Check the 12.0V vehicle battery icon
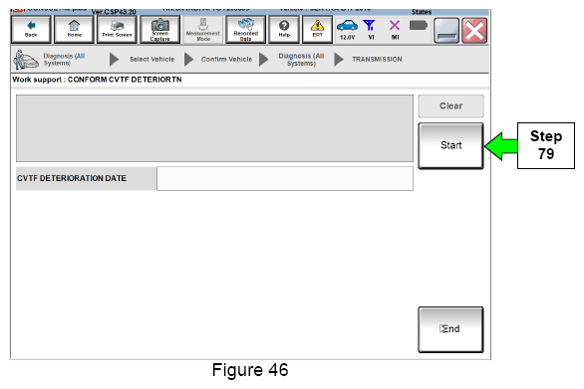The image size is (584, 389). point(347,30)
